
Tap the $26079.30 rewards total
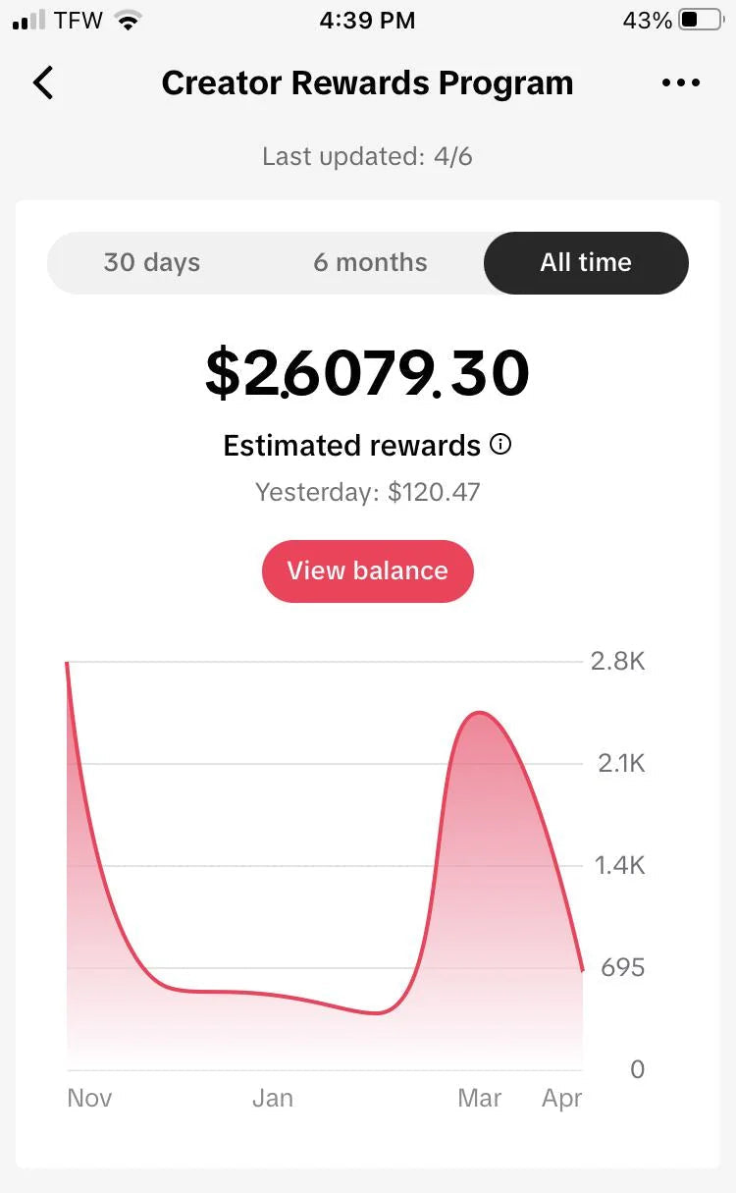point(367,374)
